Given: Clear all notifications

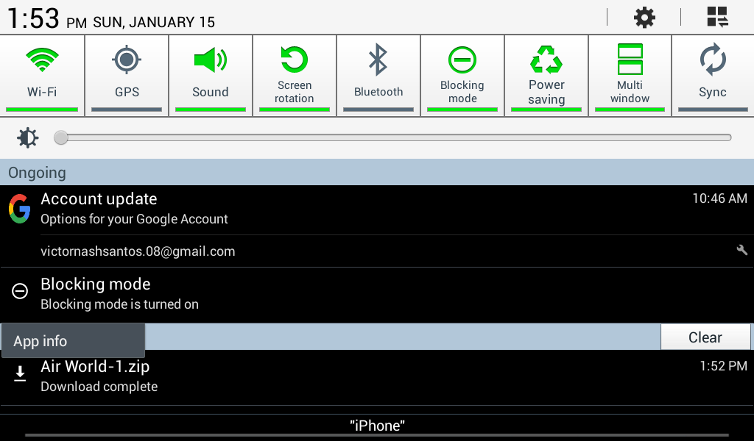Looking at the screenshot, I should [x=705, y=337].
